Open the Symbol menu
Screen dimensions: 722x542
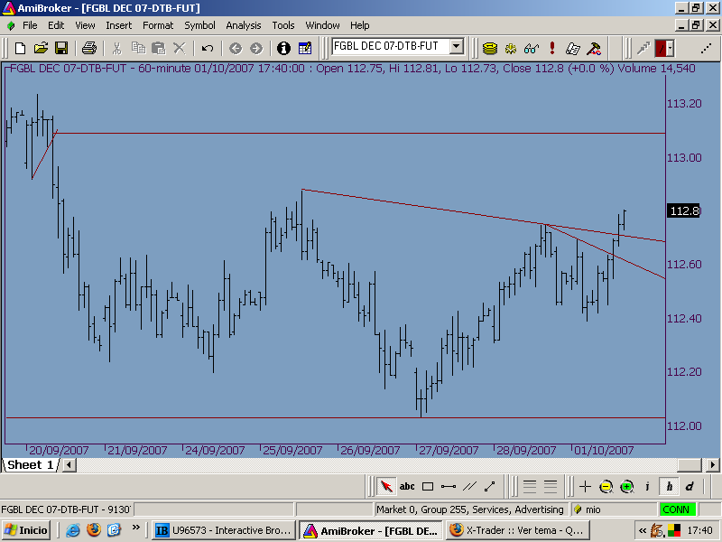coord(199,25)
